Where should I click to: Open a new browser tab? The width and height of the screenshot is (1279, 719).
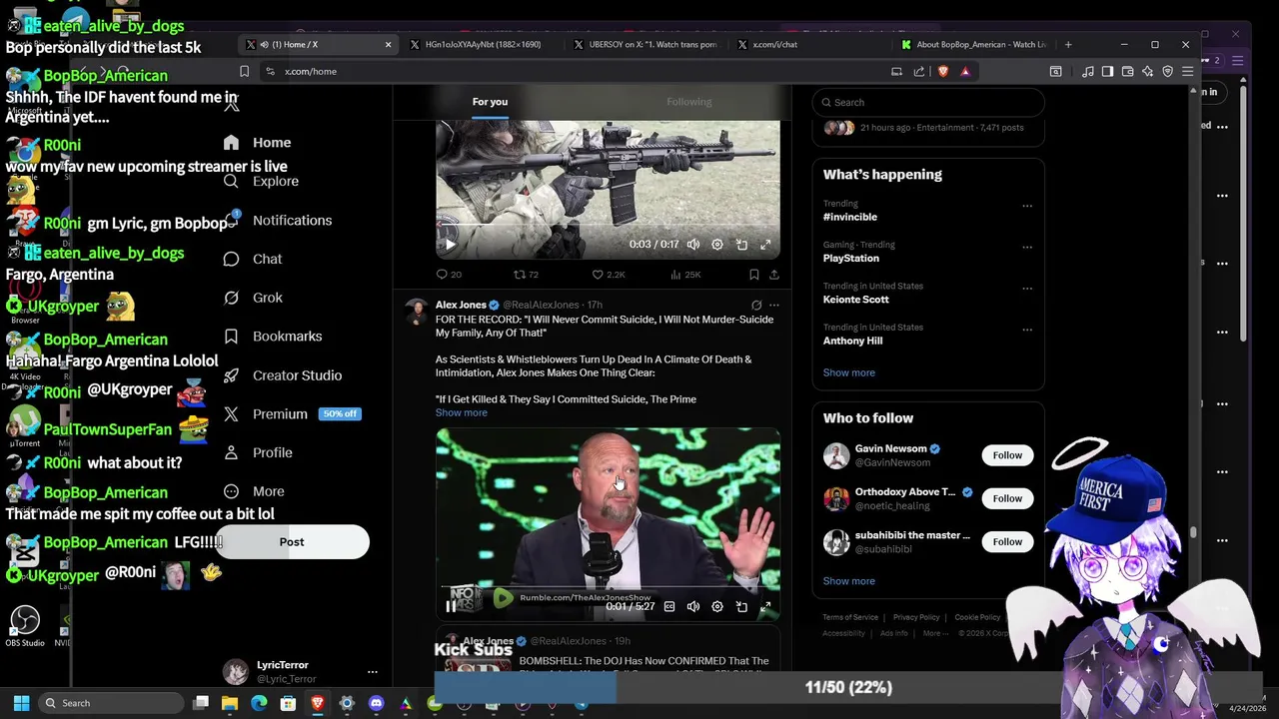[1068, 45]
